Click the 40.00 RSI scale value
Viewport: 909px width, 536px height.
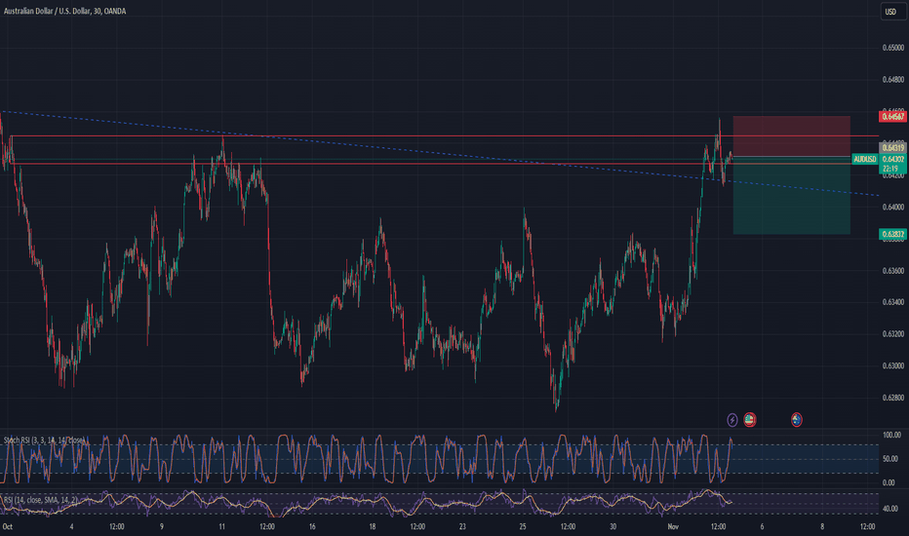pos(889,509)
